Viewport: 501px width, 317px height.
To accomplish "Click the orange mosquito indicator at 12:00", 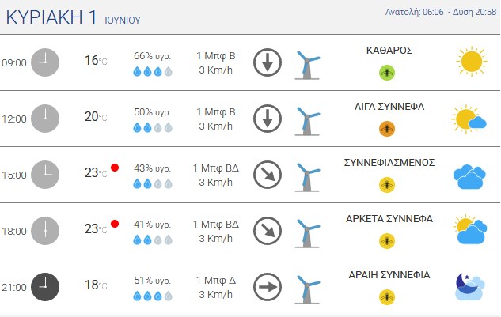I will [x=387, y=129].
